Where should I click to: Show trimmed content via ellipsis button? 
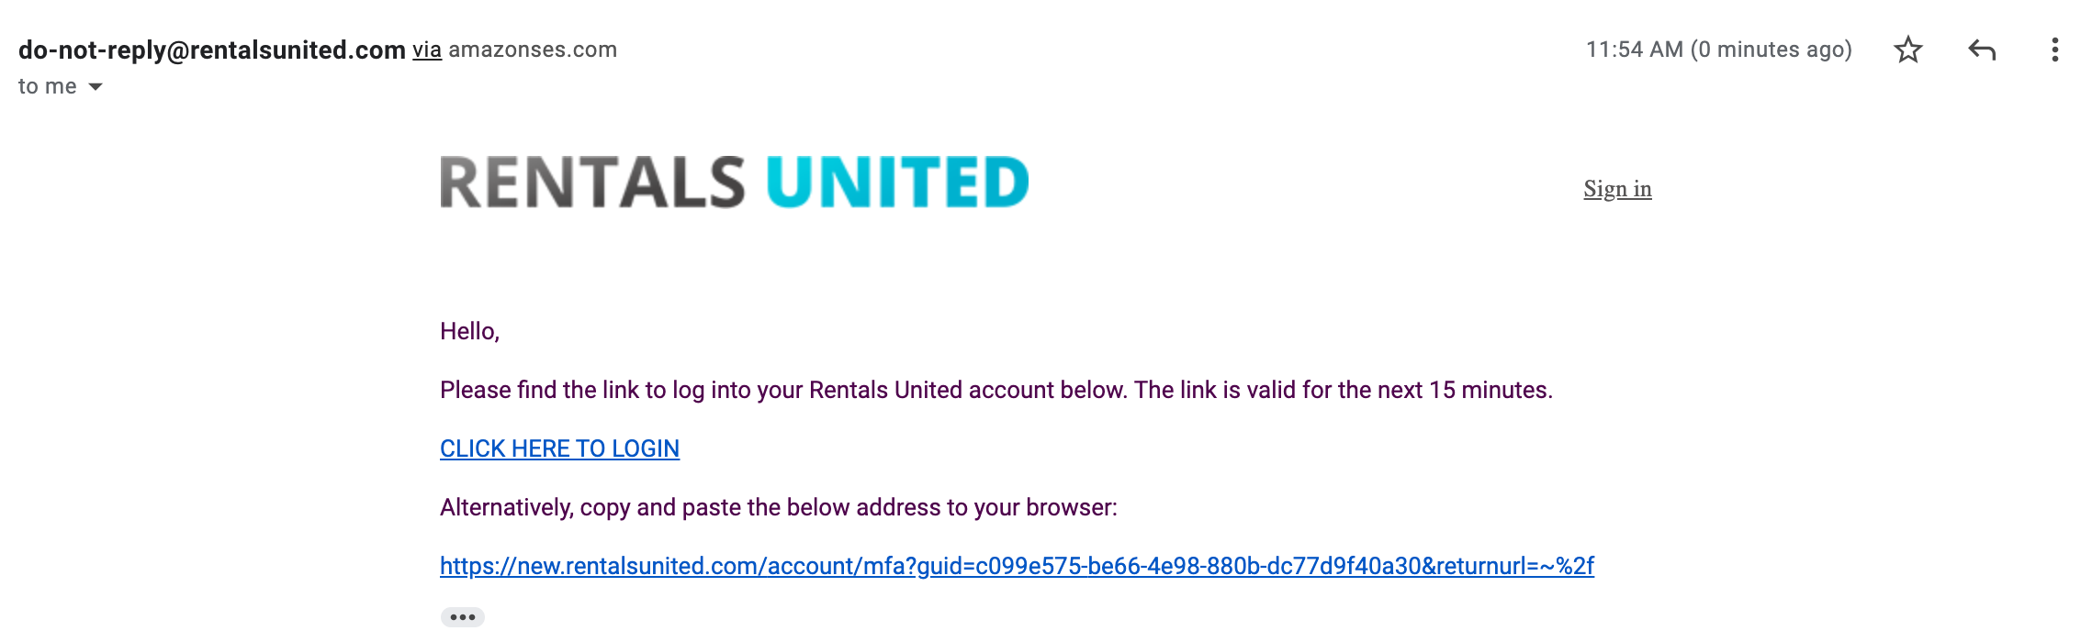point(462,617)
